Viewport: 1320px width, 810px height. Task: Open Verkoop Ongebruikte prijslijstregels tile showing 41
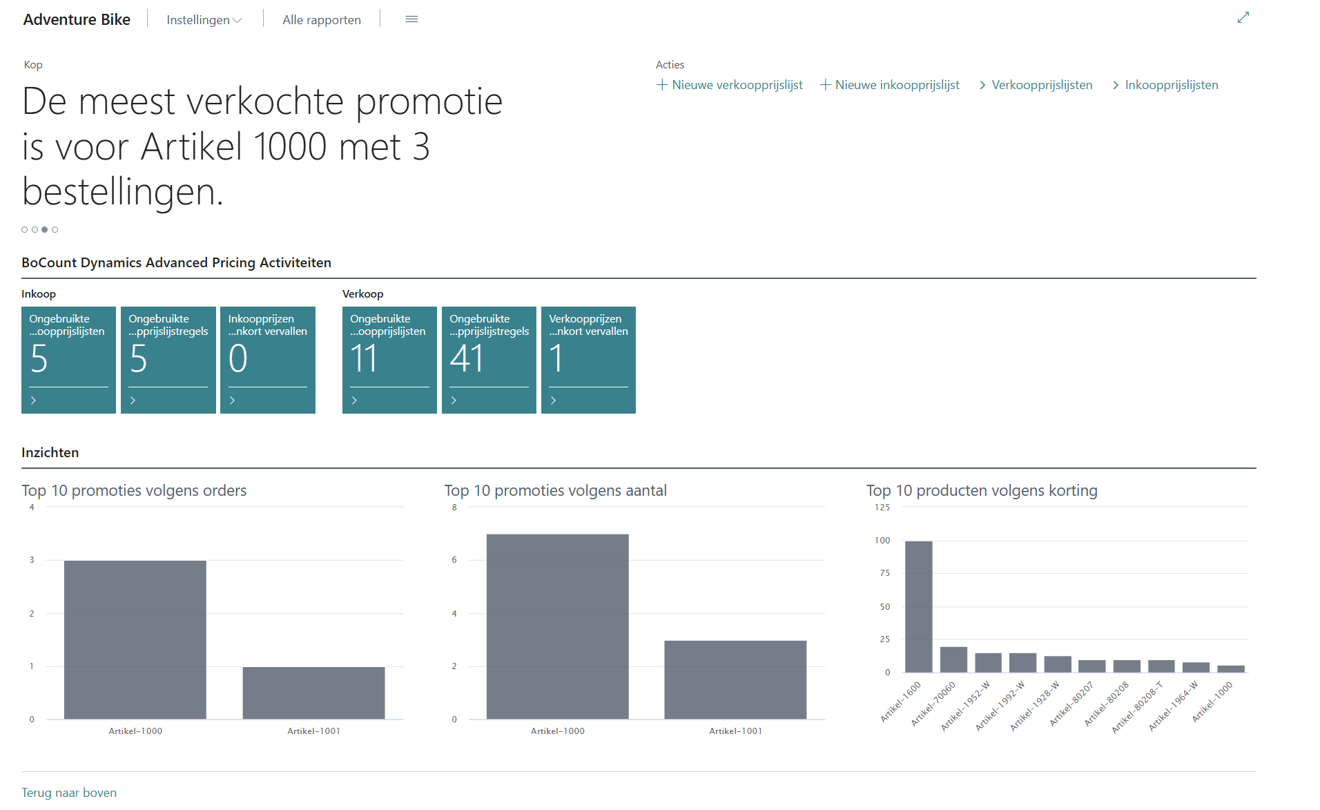coord(489,359)
